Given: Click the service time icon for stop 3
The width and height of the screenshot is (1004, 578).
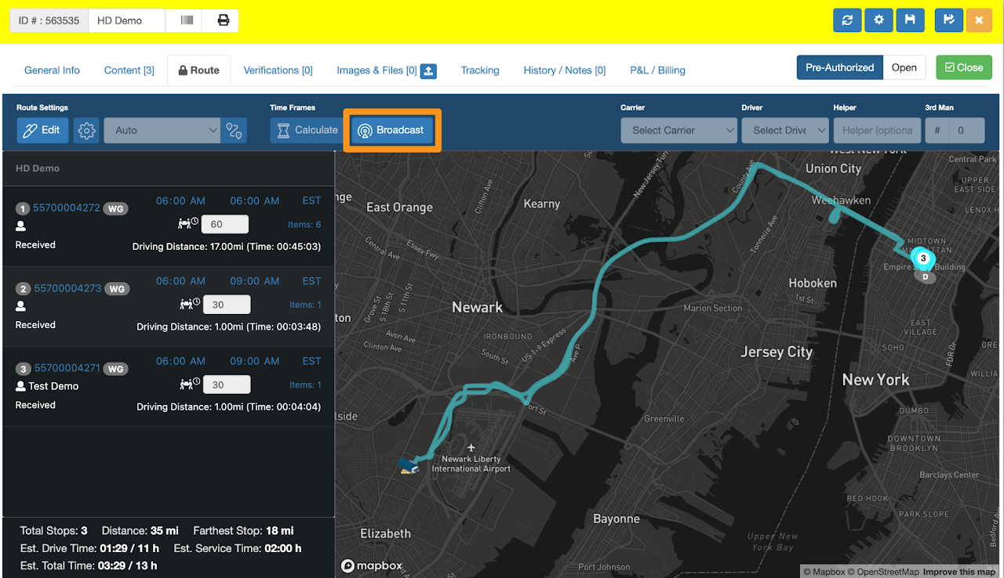Looking at the screenshot, I should (x=189, y=384).
